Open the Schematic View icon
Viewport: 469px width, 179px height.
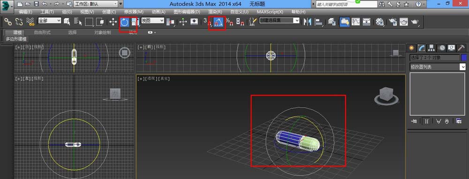(x=366, y=22)
